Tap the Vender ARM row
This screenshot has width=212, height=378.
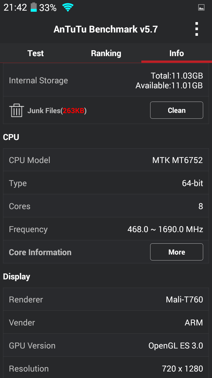(x=106, y=322)
